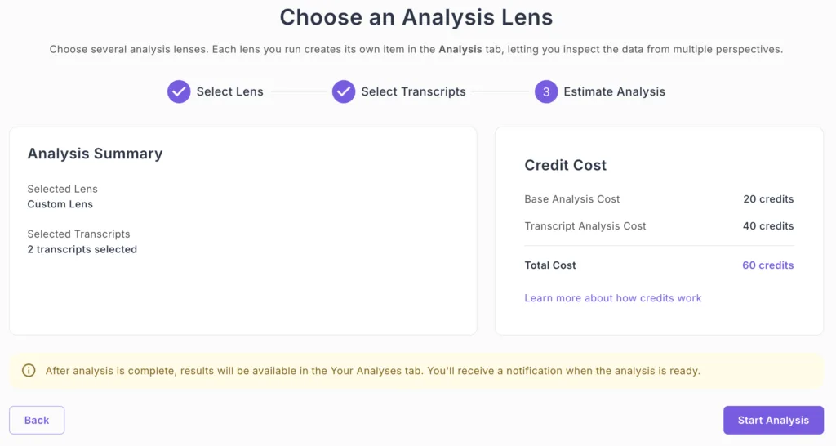Viewport: 836px width, 446px height.
Task: Click the step 3 number circle
Action: 546,91
